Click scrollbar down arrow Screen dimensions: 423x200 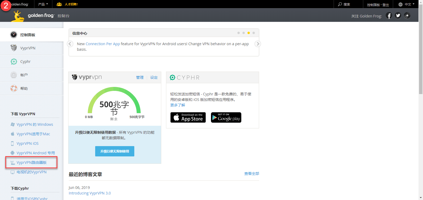click(x=421, y=198)
